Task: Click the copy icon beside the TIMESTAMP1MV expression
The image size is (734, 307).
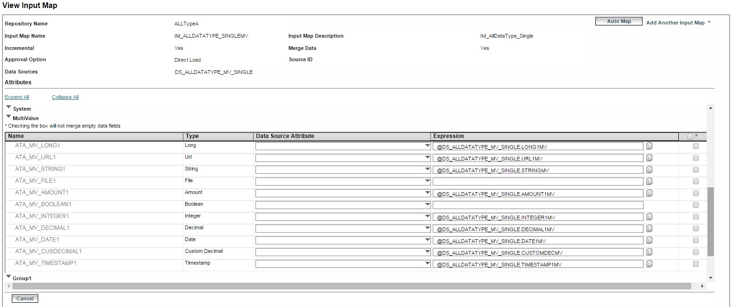Action: coord(649,264)
